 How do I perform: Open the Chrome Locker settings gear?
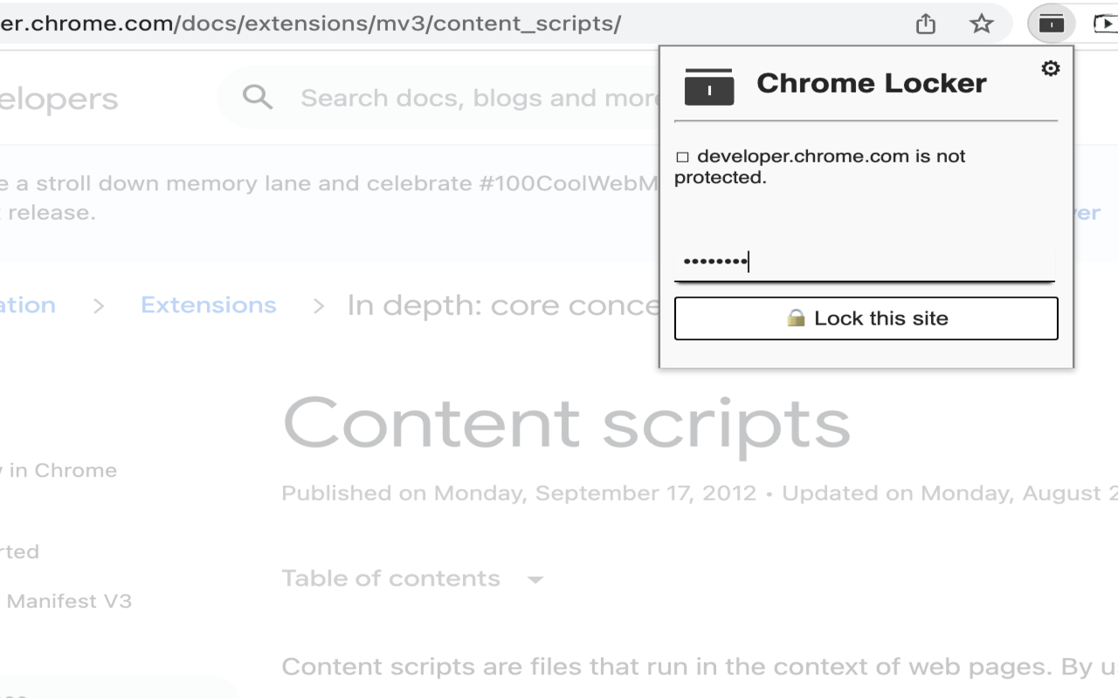1051,67
